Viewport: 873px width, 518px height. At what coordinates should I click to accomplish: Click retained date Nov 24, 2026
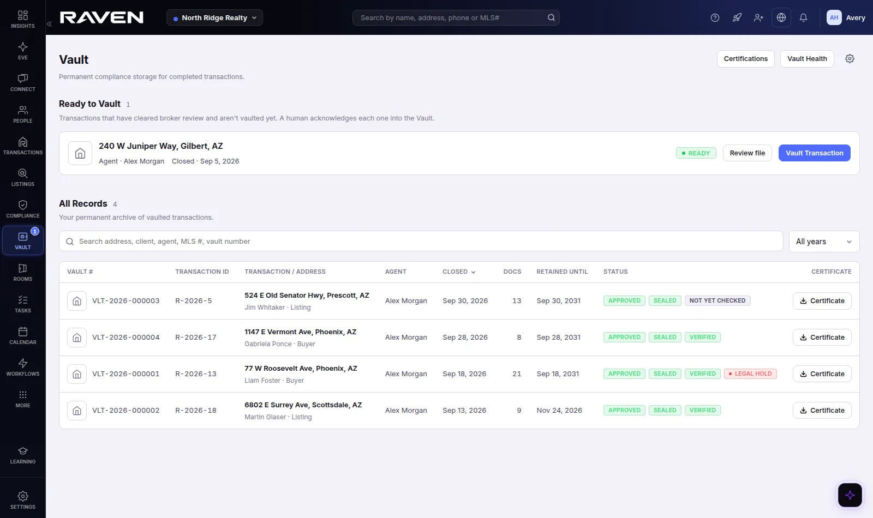click(559, 411)
